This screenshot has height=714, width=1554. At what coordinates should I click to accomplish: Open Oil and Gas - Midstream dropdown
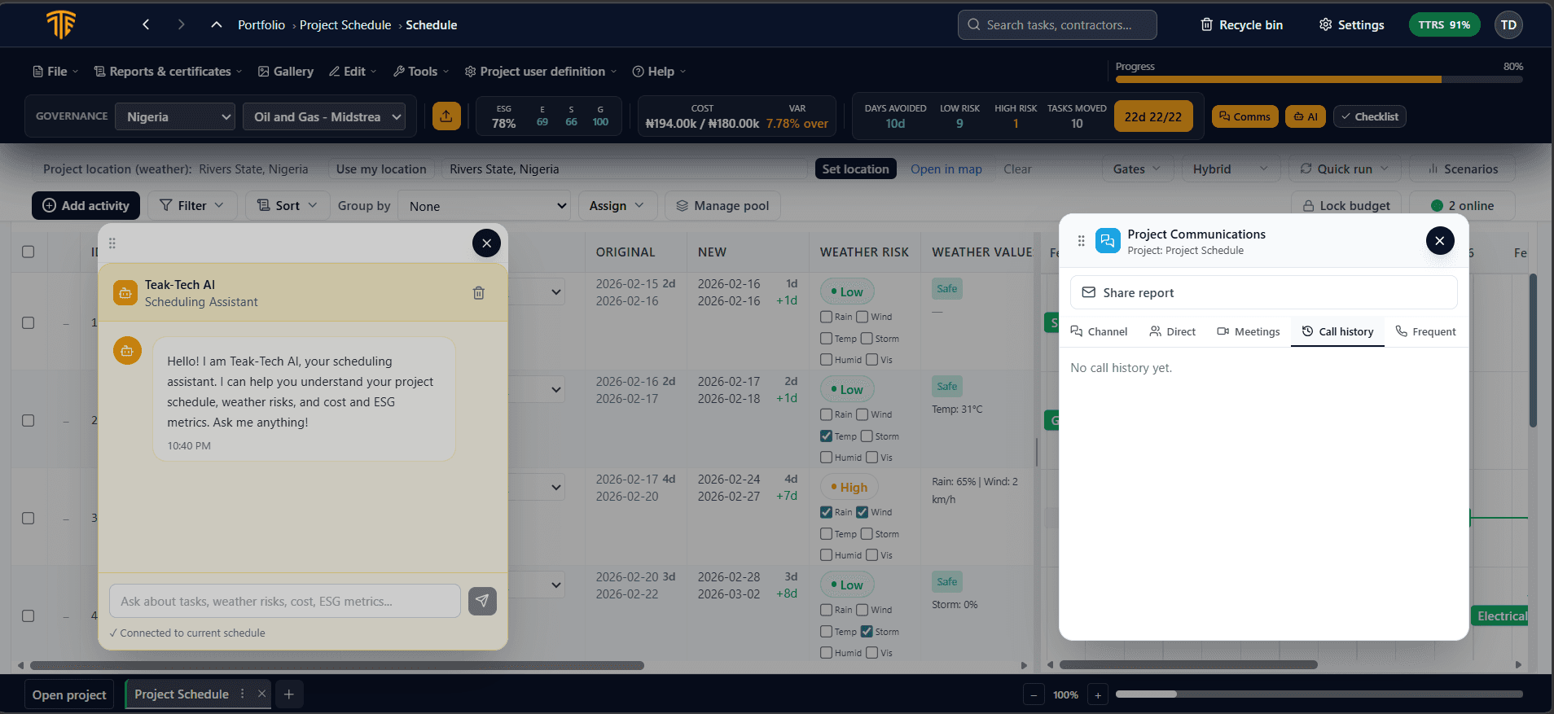pyautogui.click(x=324, y=116)
